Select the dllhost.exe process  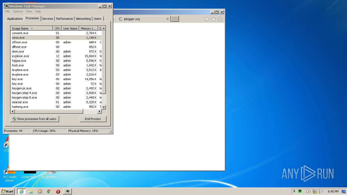point(56,47)
